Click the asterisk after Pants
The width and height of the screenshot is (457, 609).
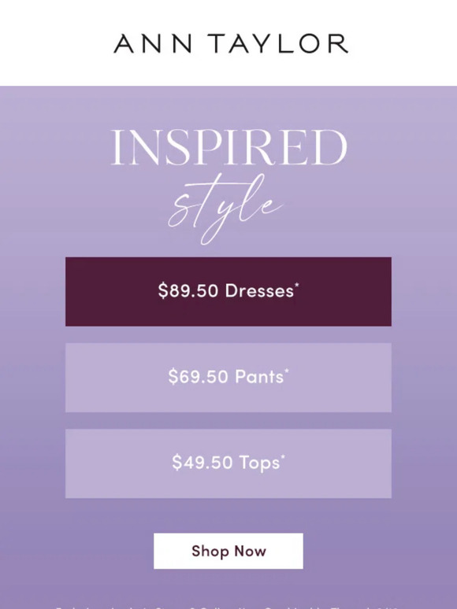click(x=287, y=371)
